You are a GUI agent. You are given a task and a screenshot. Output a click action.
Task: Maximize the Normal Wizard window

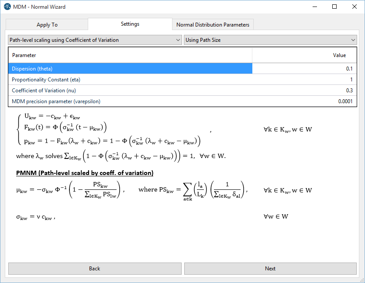[334, 7]
